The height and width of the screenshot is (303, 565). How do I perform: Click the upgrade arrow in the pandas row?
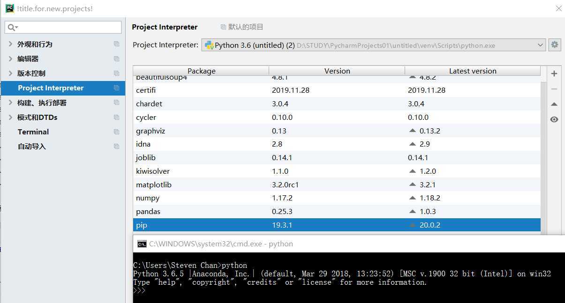[x=413, y=212]
